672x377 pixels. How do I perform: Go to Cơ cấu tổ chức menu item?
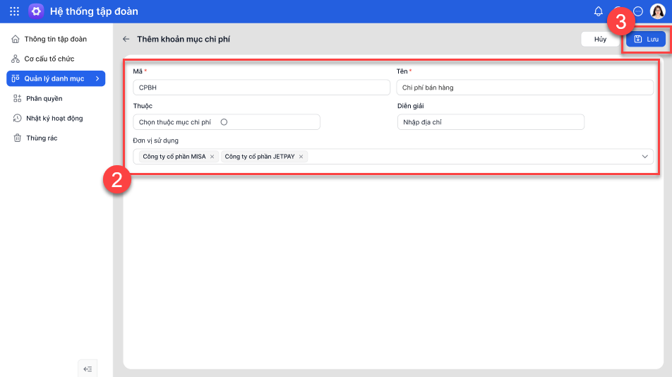49,59
